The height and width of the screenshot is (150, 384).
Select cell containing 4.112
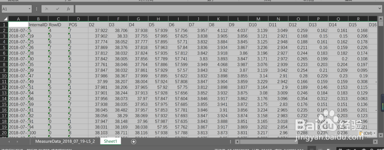pos(218,31)
